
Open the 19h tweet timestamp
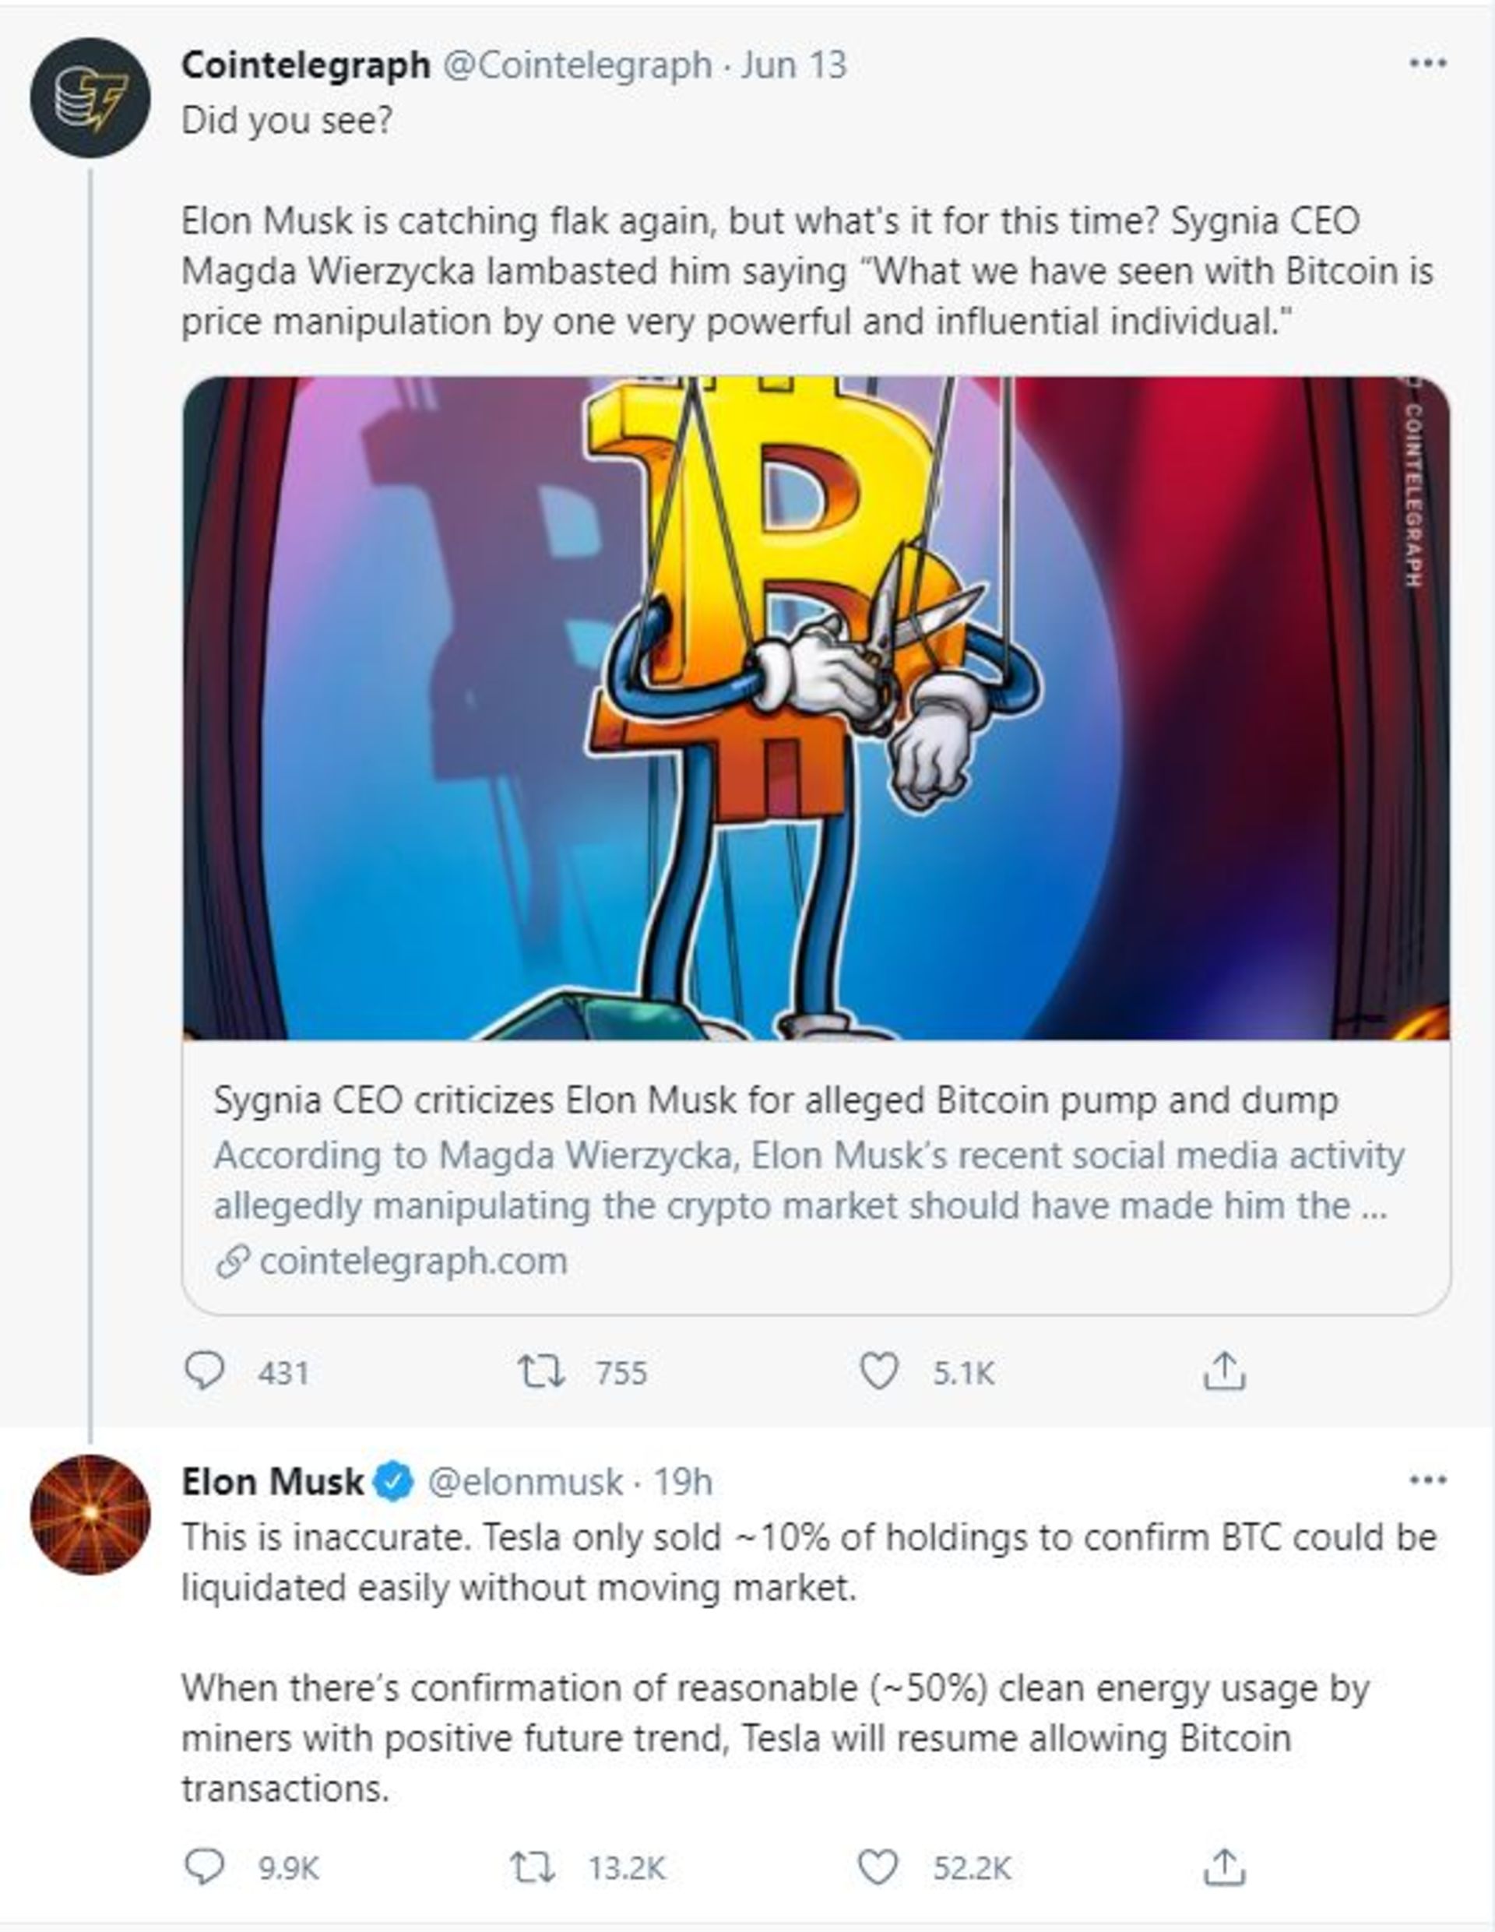pos(682,1482)
